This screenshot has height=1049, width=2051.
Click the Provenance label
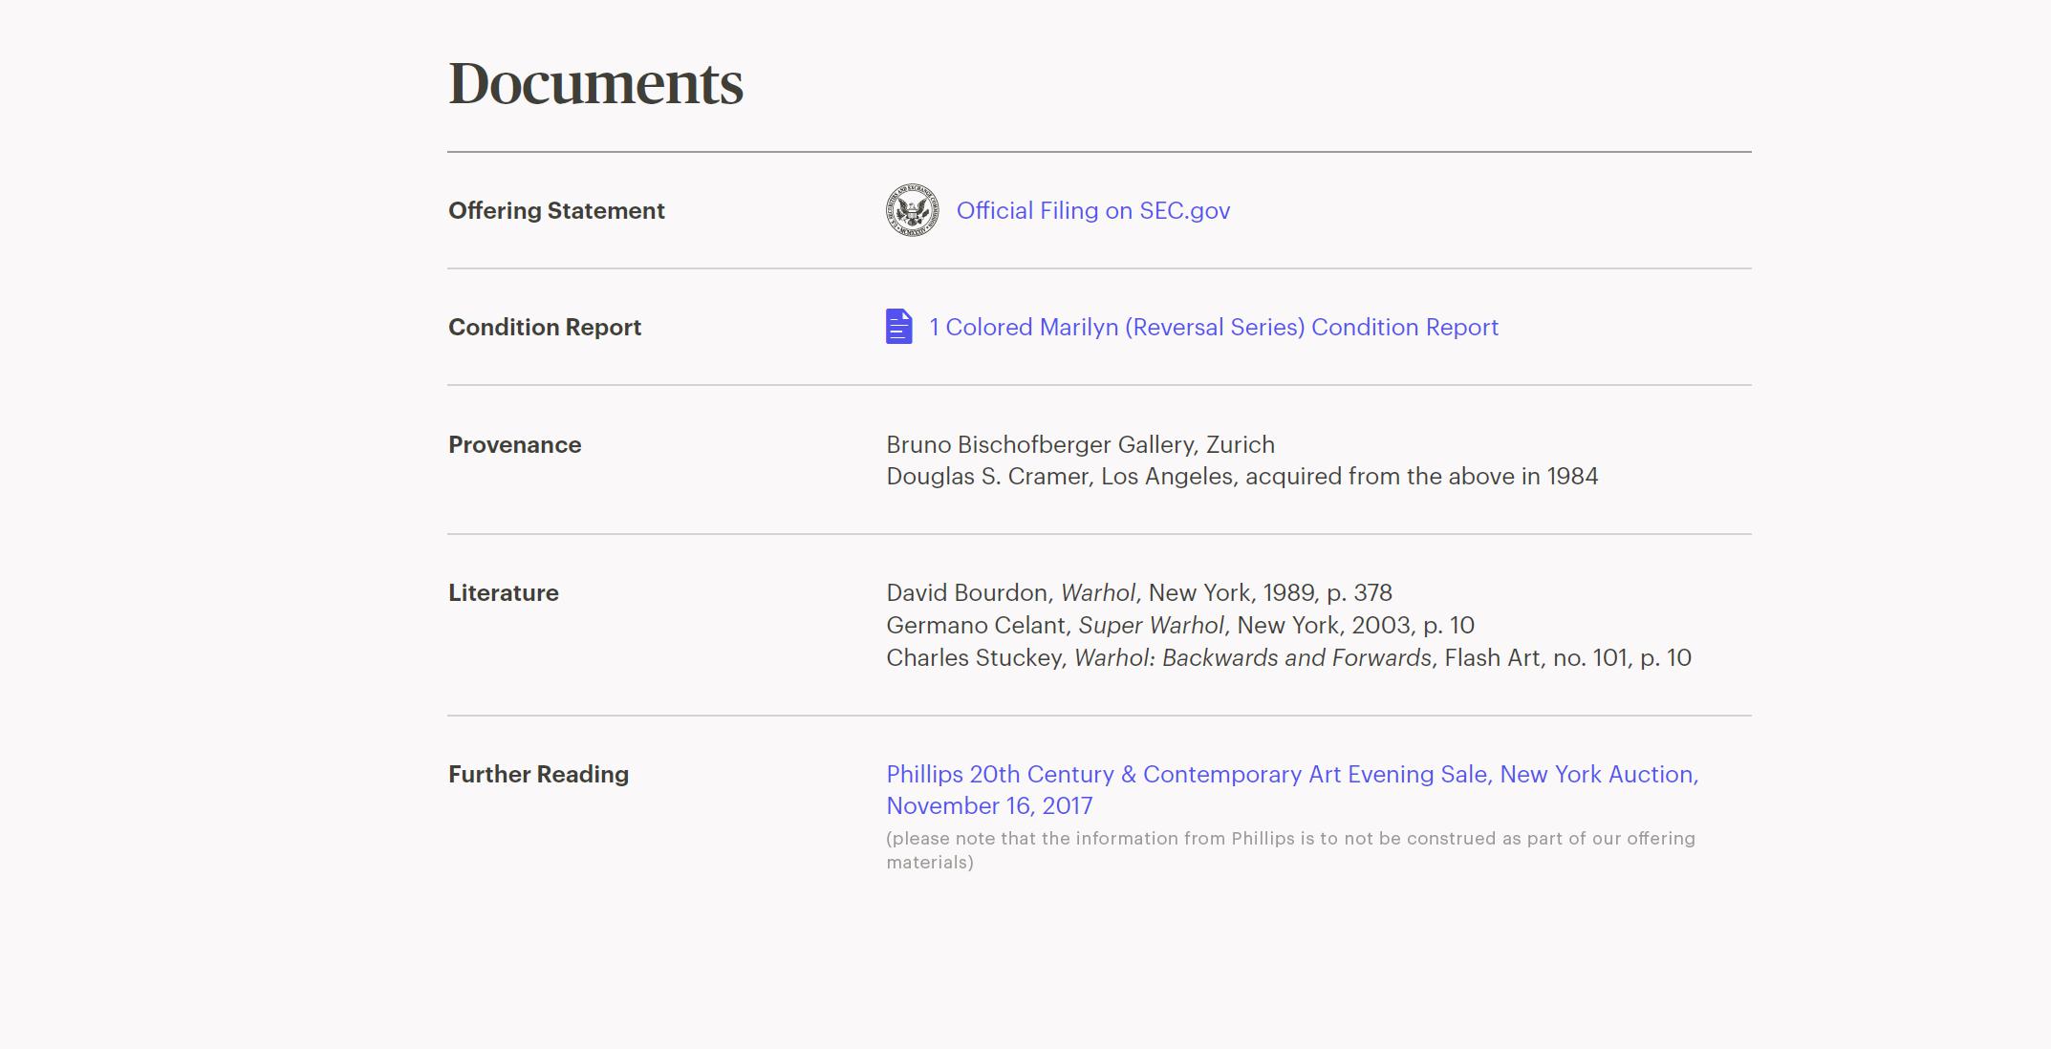click(514, 445)
